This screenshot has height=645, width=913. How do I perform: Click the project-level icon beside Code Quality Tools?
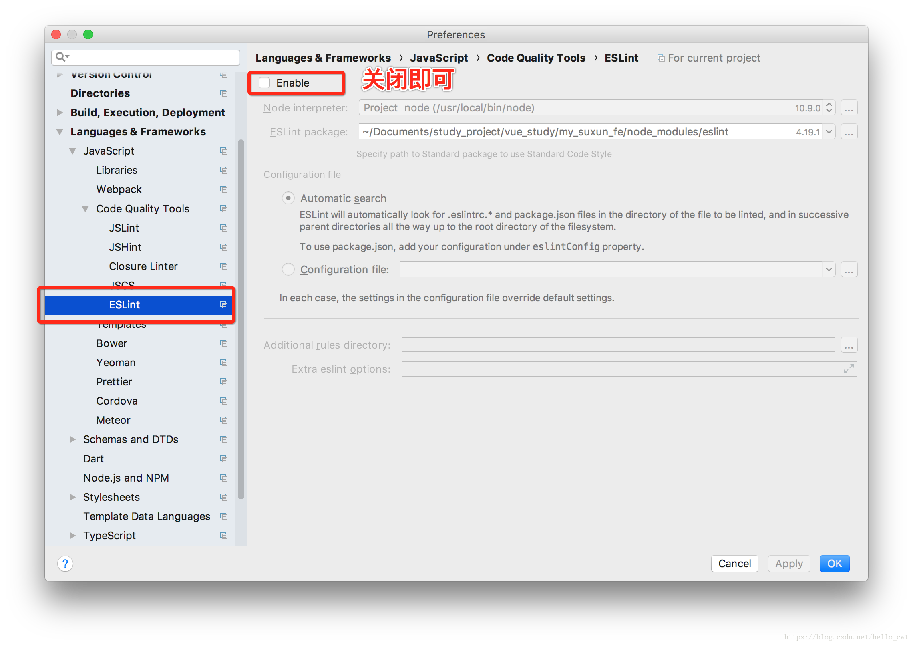point(224,209)
